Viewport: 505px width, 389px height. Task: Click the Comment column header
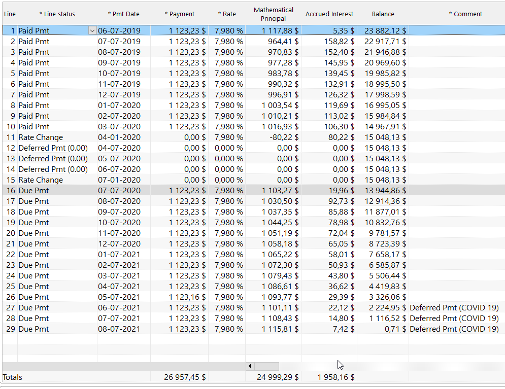[466, 14]
